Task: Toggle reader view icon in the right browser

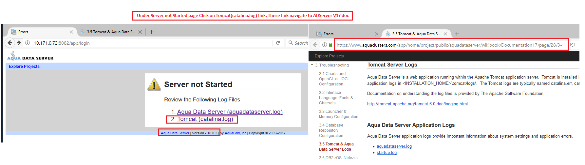Action: pos(573,45)
